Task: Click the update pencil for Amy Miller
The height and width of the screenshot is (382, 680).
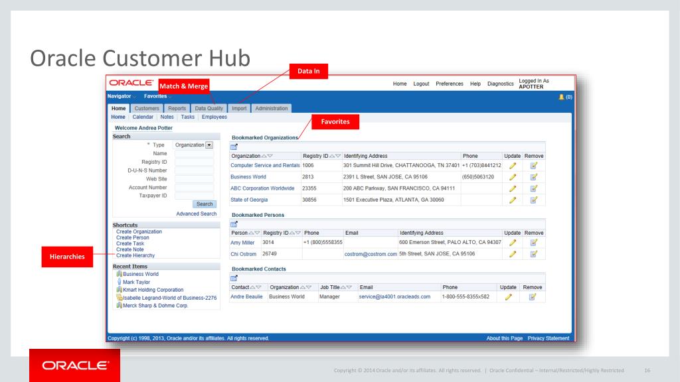Action: tap(513, 243)
